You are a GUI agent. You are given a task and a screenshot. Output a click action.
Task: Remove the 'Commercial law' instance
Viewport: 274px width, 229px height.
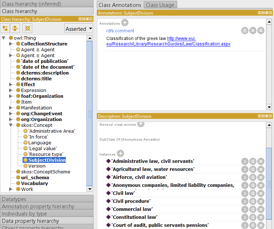point(261,209)
